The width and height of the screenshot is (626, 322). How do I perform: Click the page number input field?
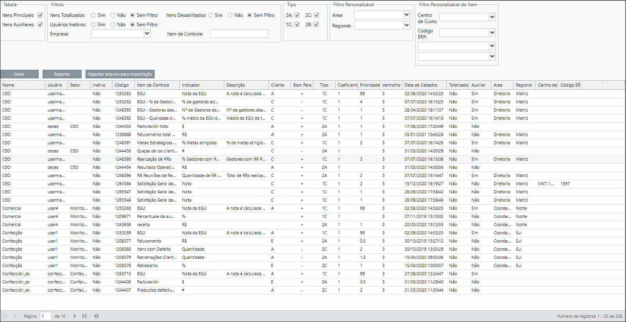46,316
